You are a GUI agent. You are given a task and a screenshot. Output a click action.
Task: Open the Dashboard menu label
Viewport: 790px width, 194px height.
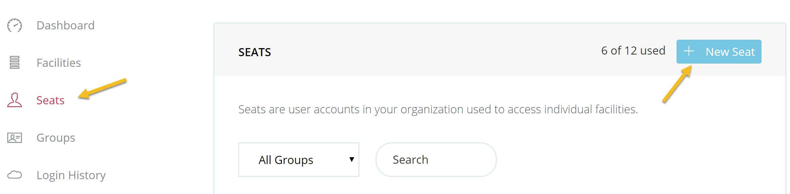click(x=66, y=25)
